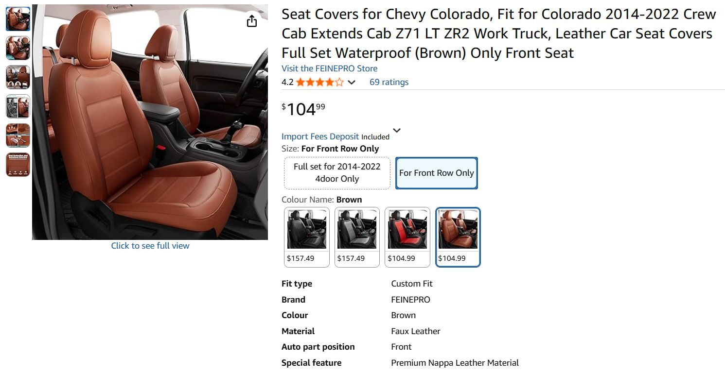Open the fourth before-and-after thumbnail

pyautogui.click(x=18, y=106)
